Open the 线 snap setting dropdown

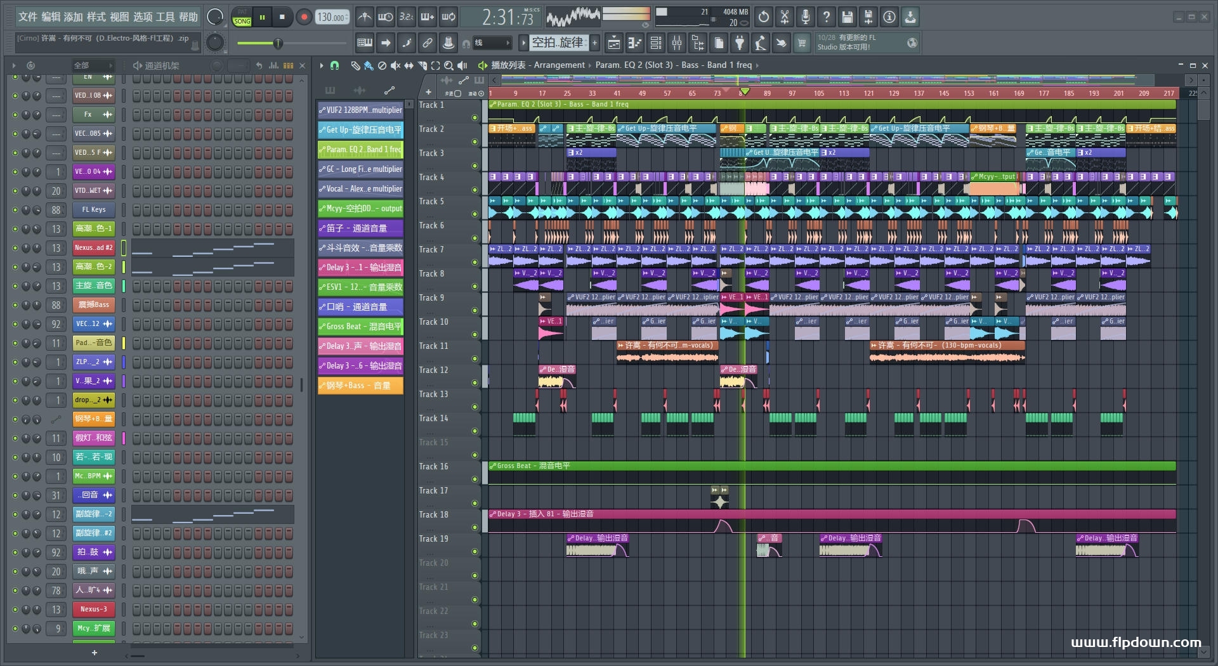coord(492,43)
